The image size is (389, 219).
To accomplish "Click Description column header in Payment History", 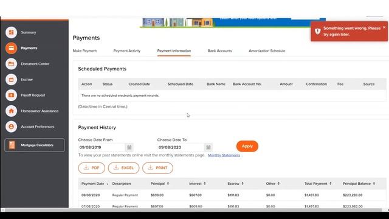I will pyautogui.click(x=122, y=184).
